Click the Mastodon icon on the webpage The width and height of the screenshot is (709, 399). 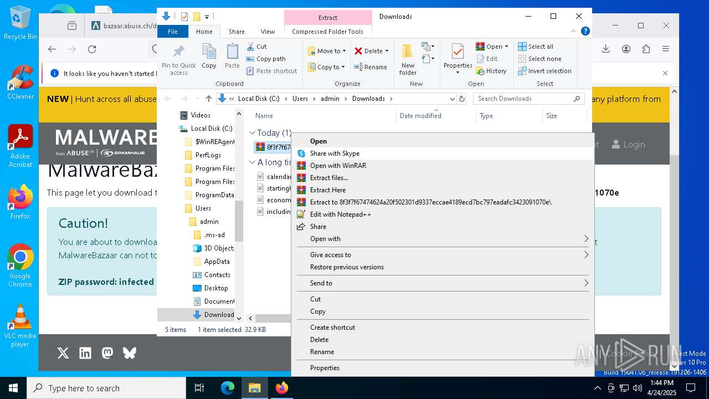coord(107,353)
